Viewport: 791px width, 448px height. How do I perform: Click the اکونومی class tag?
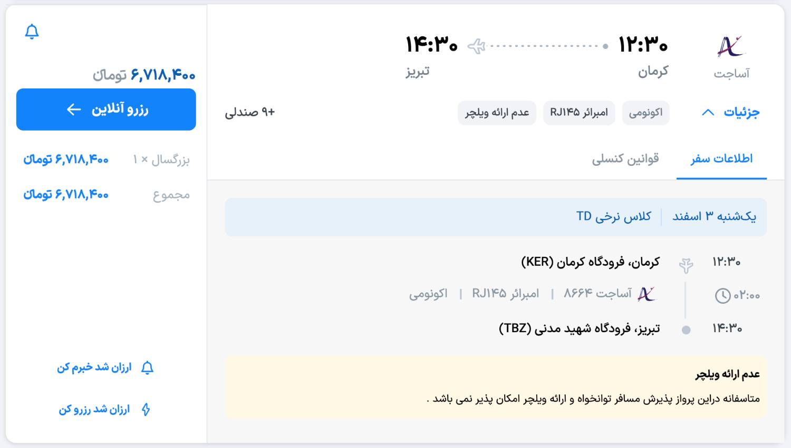point(645,113)
